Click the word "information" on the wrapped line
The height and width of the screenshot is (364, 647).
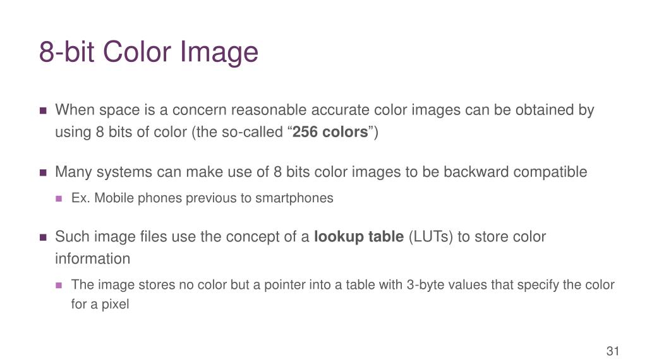tap(92, 259)
